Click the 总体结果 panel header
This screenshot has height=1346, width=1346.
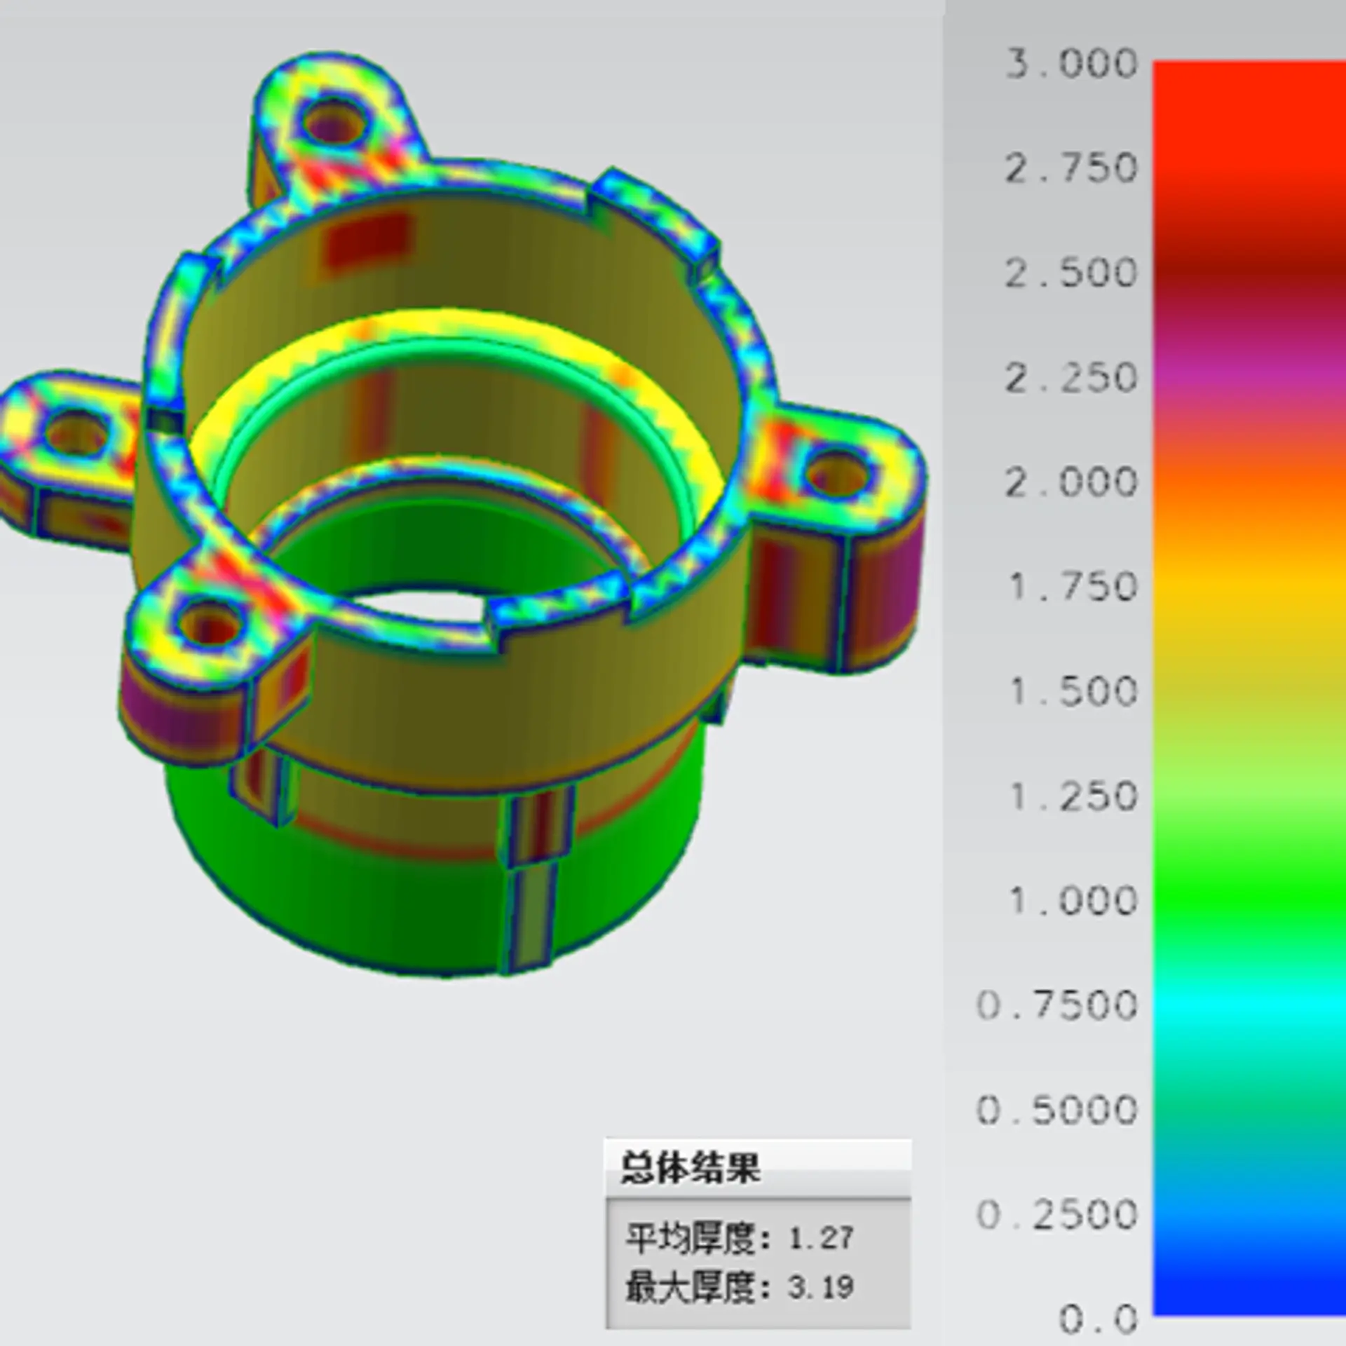758,1168
